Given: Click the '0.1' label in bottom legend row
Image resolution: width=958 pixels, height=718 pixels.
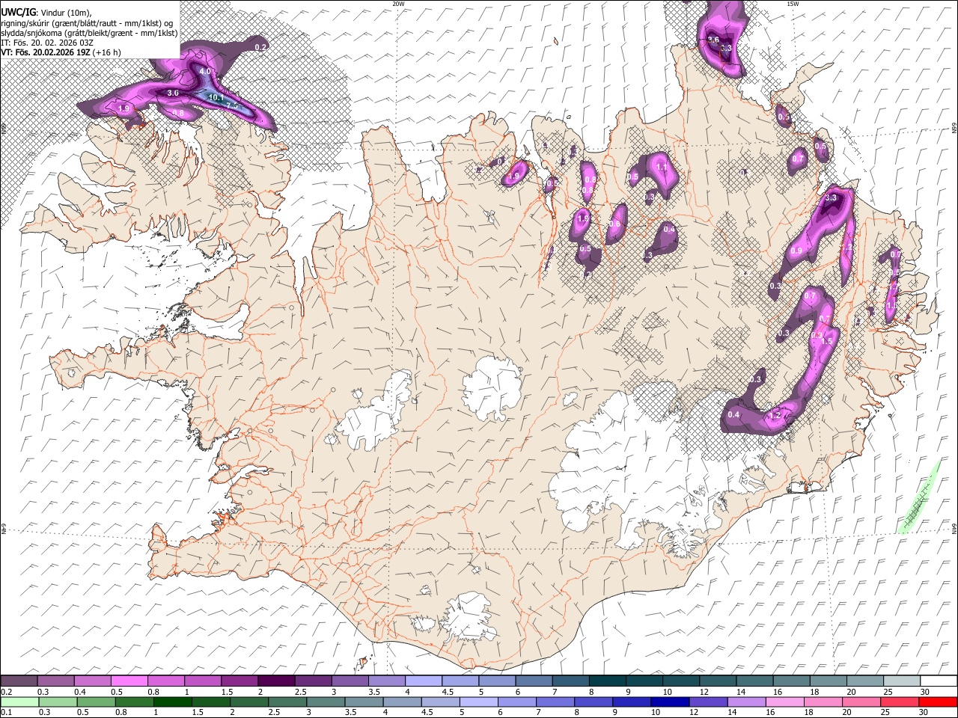Looking at the screenshot, I should coord(7,712).
